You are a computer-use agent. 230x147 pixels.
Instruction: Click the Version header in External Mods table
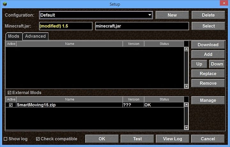(x=134, y=99)
